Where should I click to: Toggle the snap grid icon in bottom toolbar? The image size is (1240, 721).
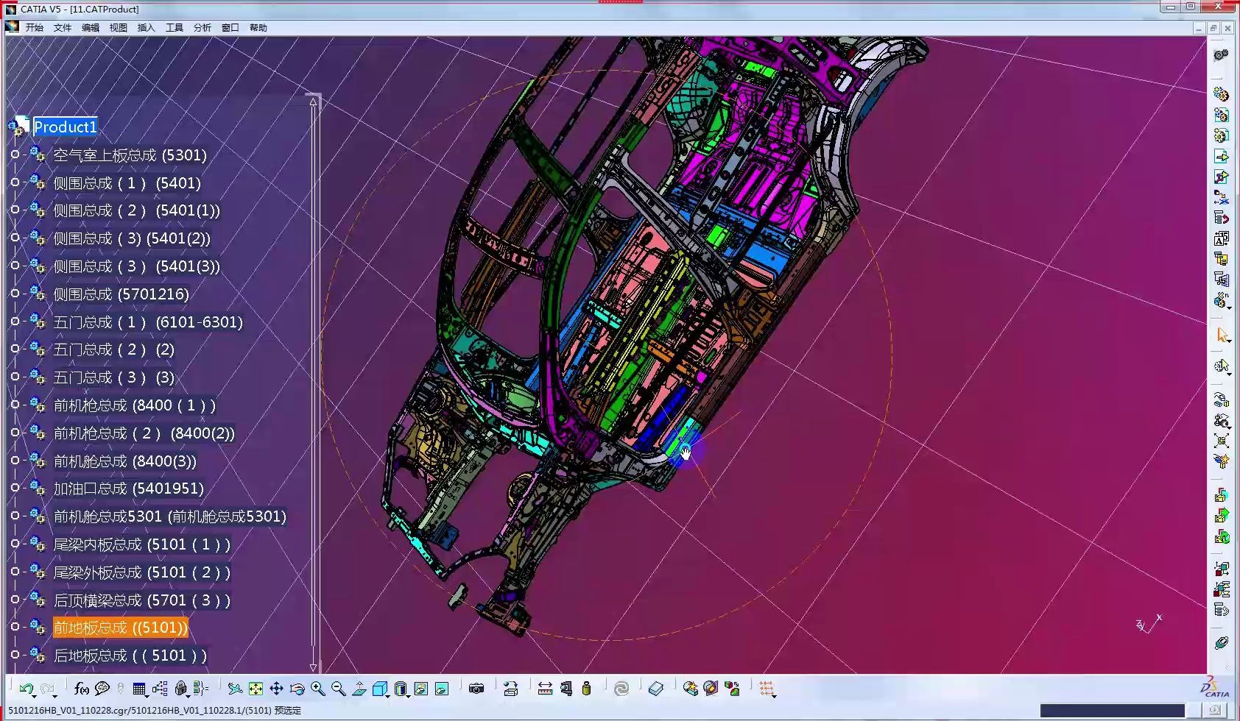(x=767, y=689)
